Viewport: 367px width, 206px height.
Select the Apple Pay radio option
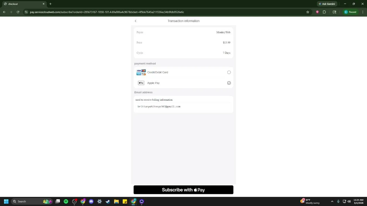point(229,83)
